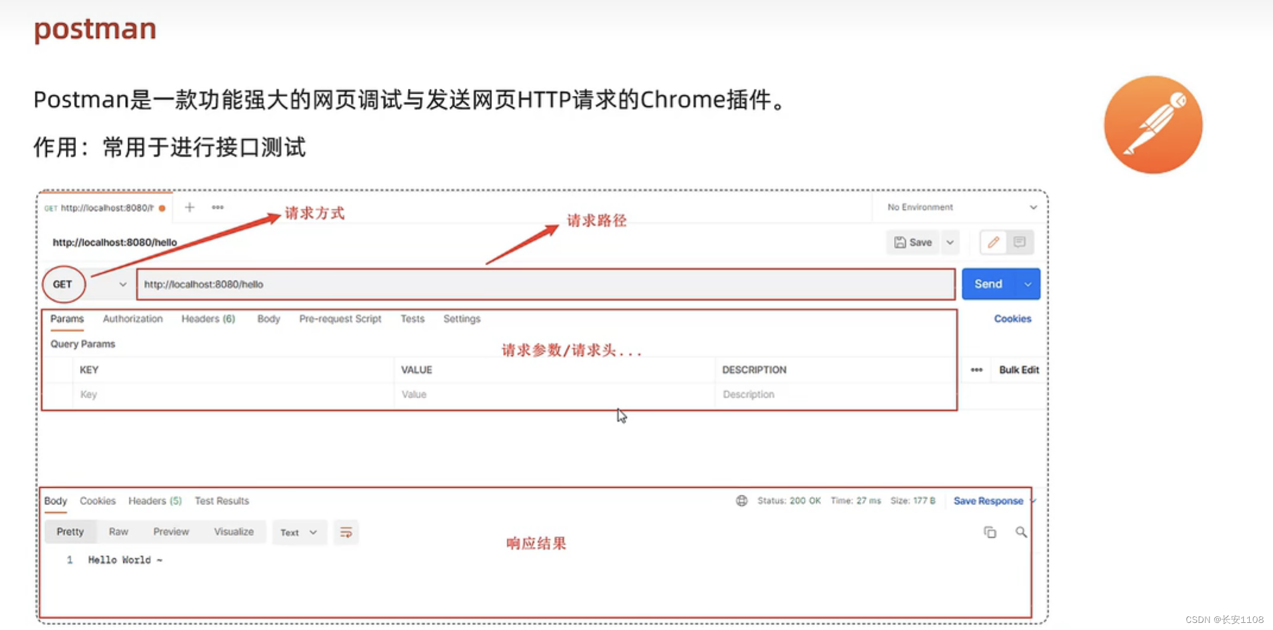Click the Postman orange logo
The width and height of the screenshot is (1273, 630).
[x=1153, y=124]
